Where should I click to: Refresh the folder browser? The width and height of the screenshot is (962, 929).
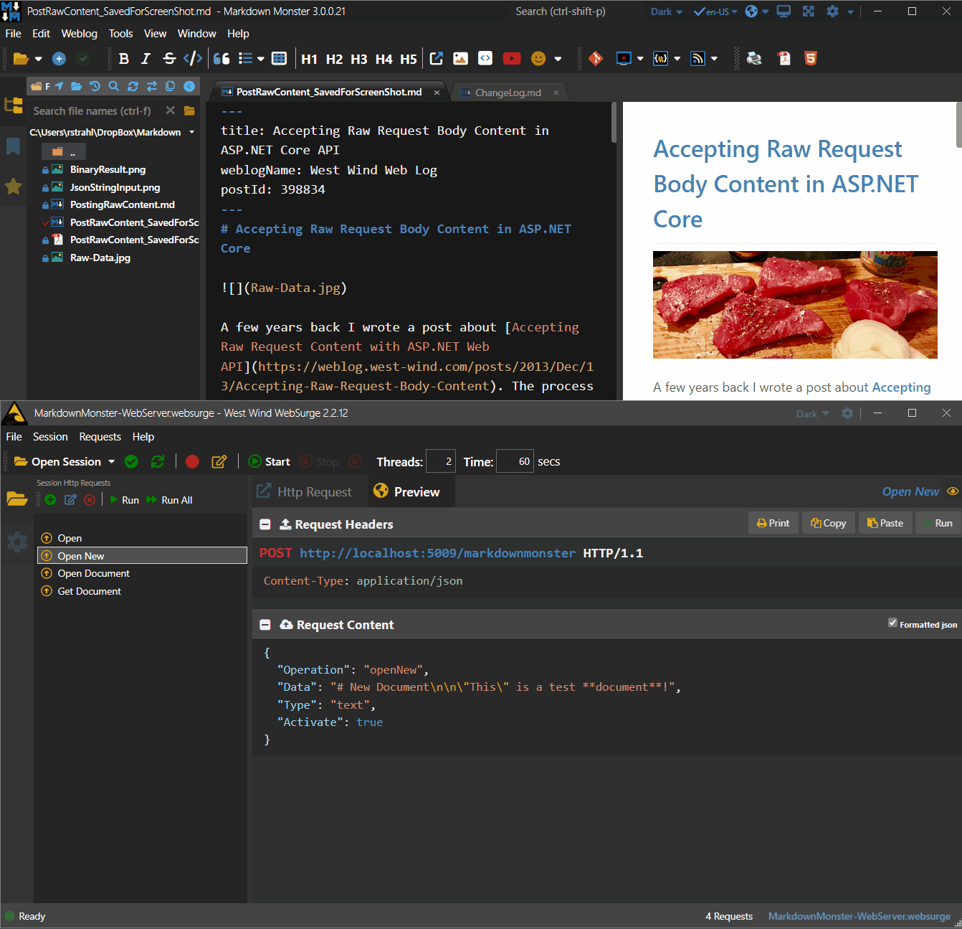tap(133, 86)
